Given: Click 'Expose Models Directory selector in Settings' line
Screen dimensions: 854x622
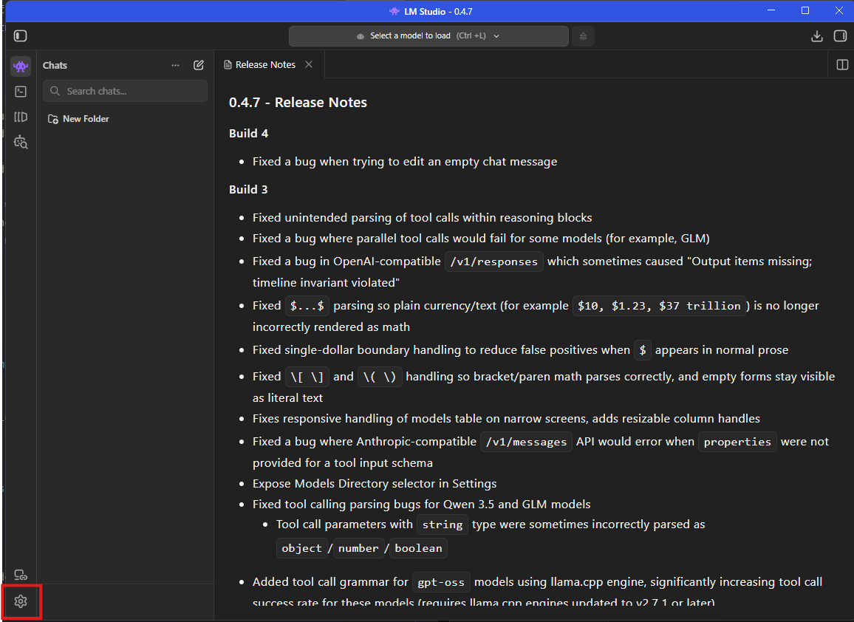Looking at the screenshot, I should (x=375, y=484).
